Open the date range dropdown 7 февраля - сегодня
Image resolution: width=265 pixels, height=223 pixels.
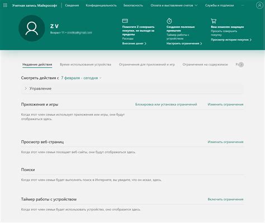pos(81,78)
